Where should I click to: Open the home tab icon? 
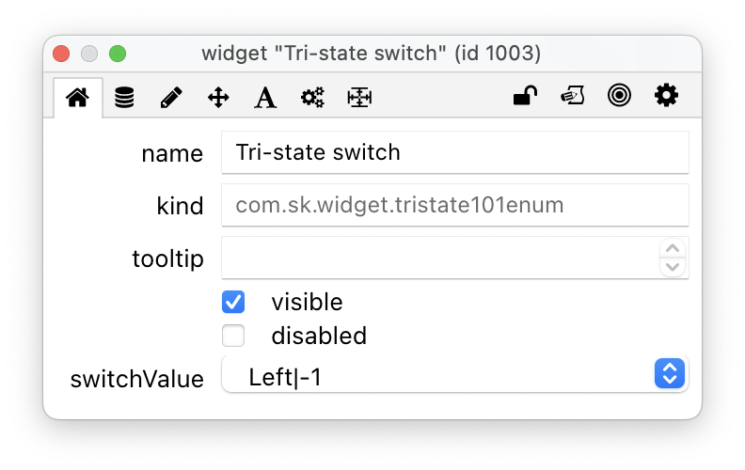click(77, 97)
